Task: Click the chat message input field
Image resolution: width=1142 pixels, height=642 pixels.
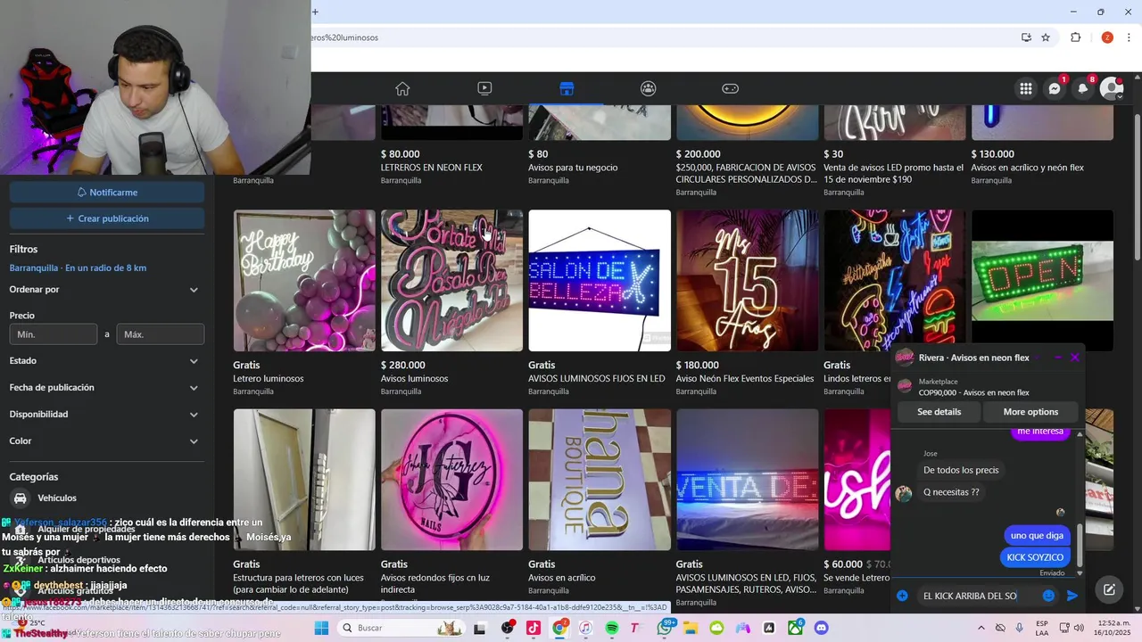Action: coord(977,596)
